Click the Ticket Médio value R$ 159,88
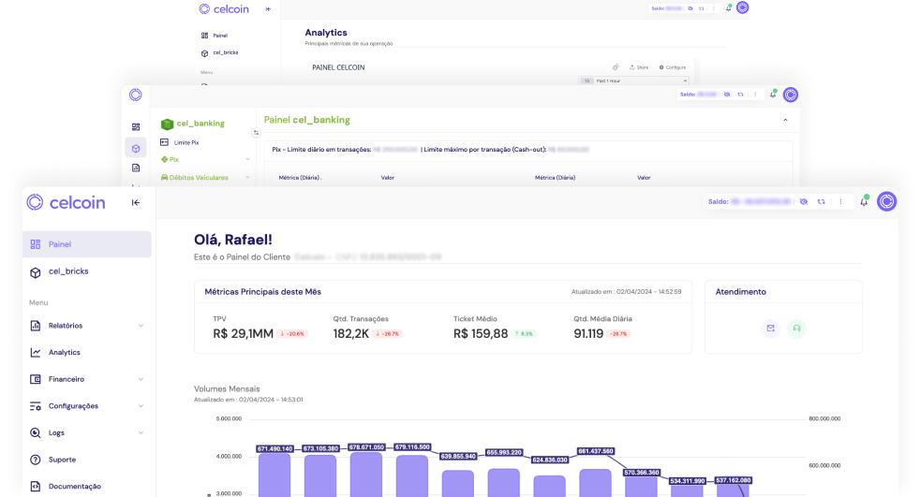Image resolution: width=920 pixels, height=497 pixels. [x=481, y=334]
